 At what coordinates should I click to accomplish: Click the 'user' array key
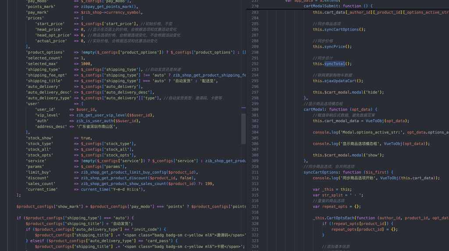coord(33,104)
